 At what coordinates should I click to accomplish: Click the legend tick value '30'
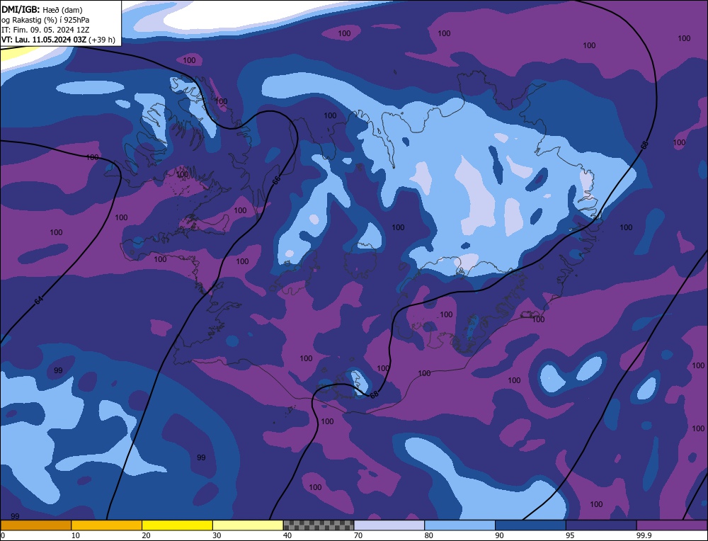click(x=217, y=535)
